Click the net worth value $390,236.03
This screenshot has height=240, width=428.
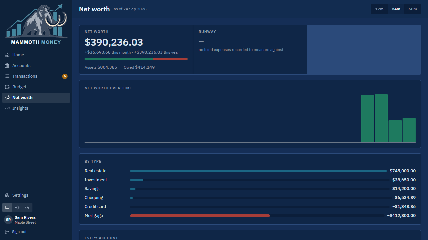[114, 42]
